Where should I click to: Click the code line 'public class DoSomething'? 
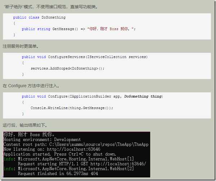(39, 17)
